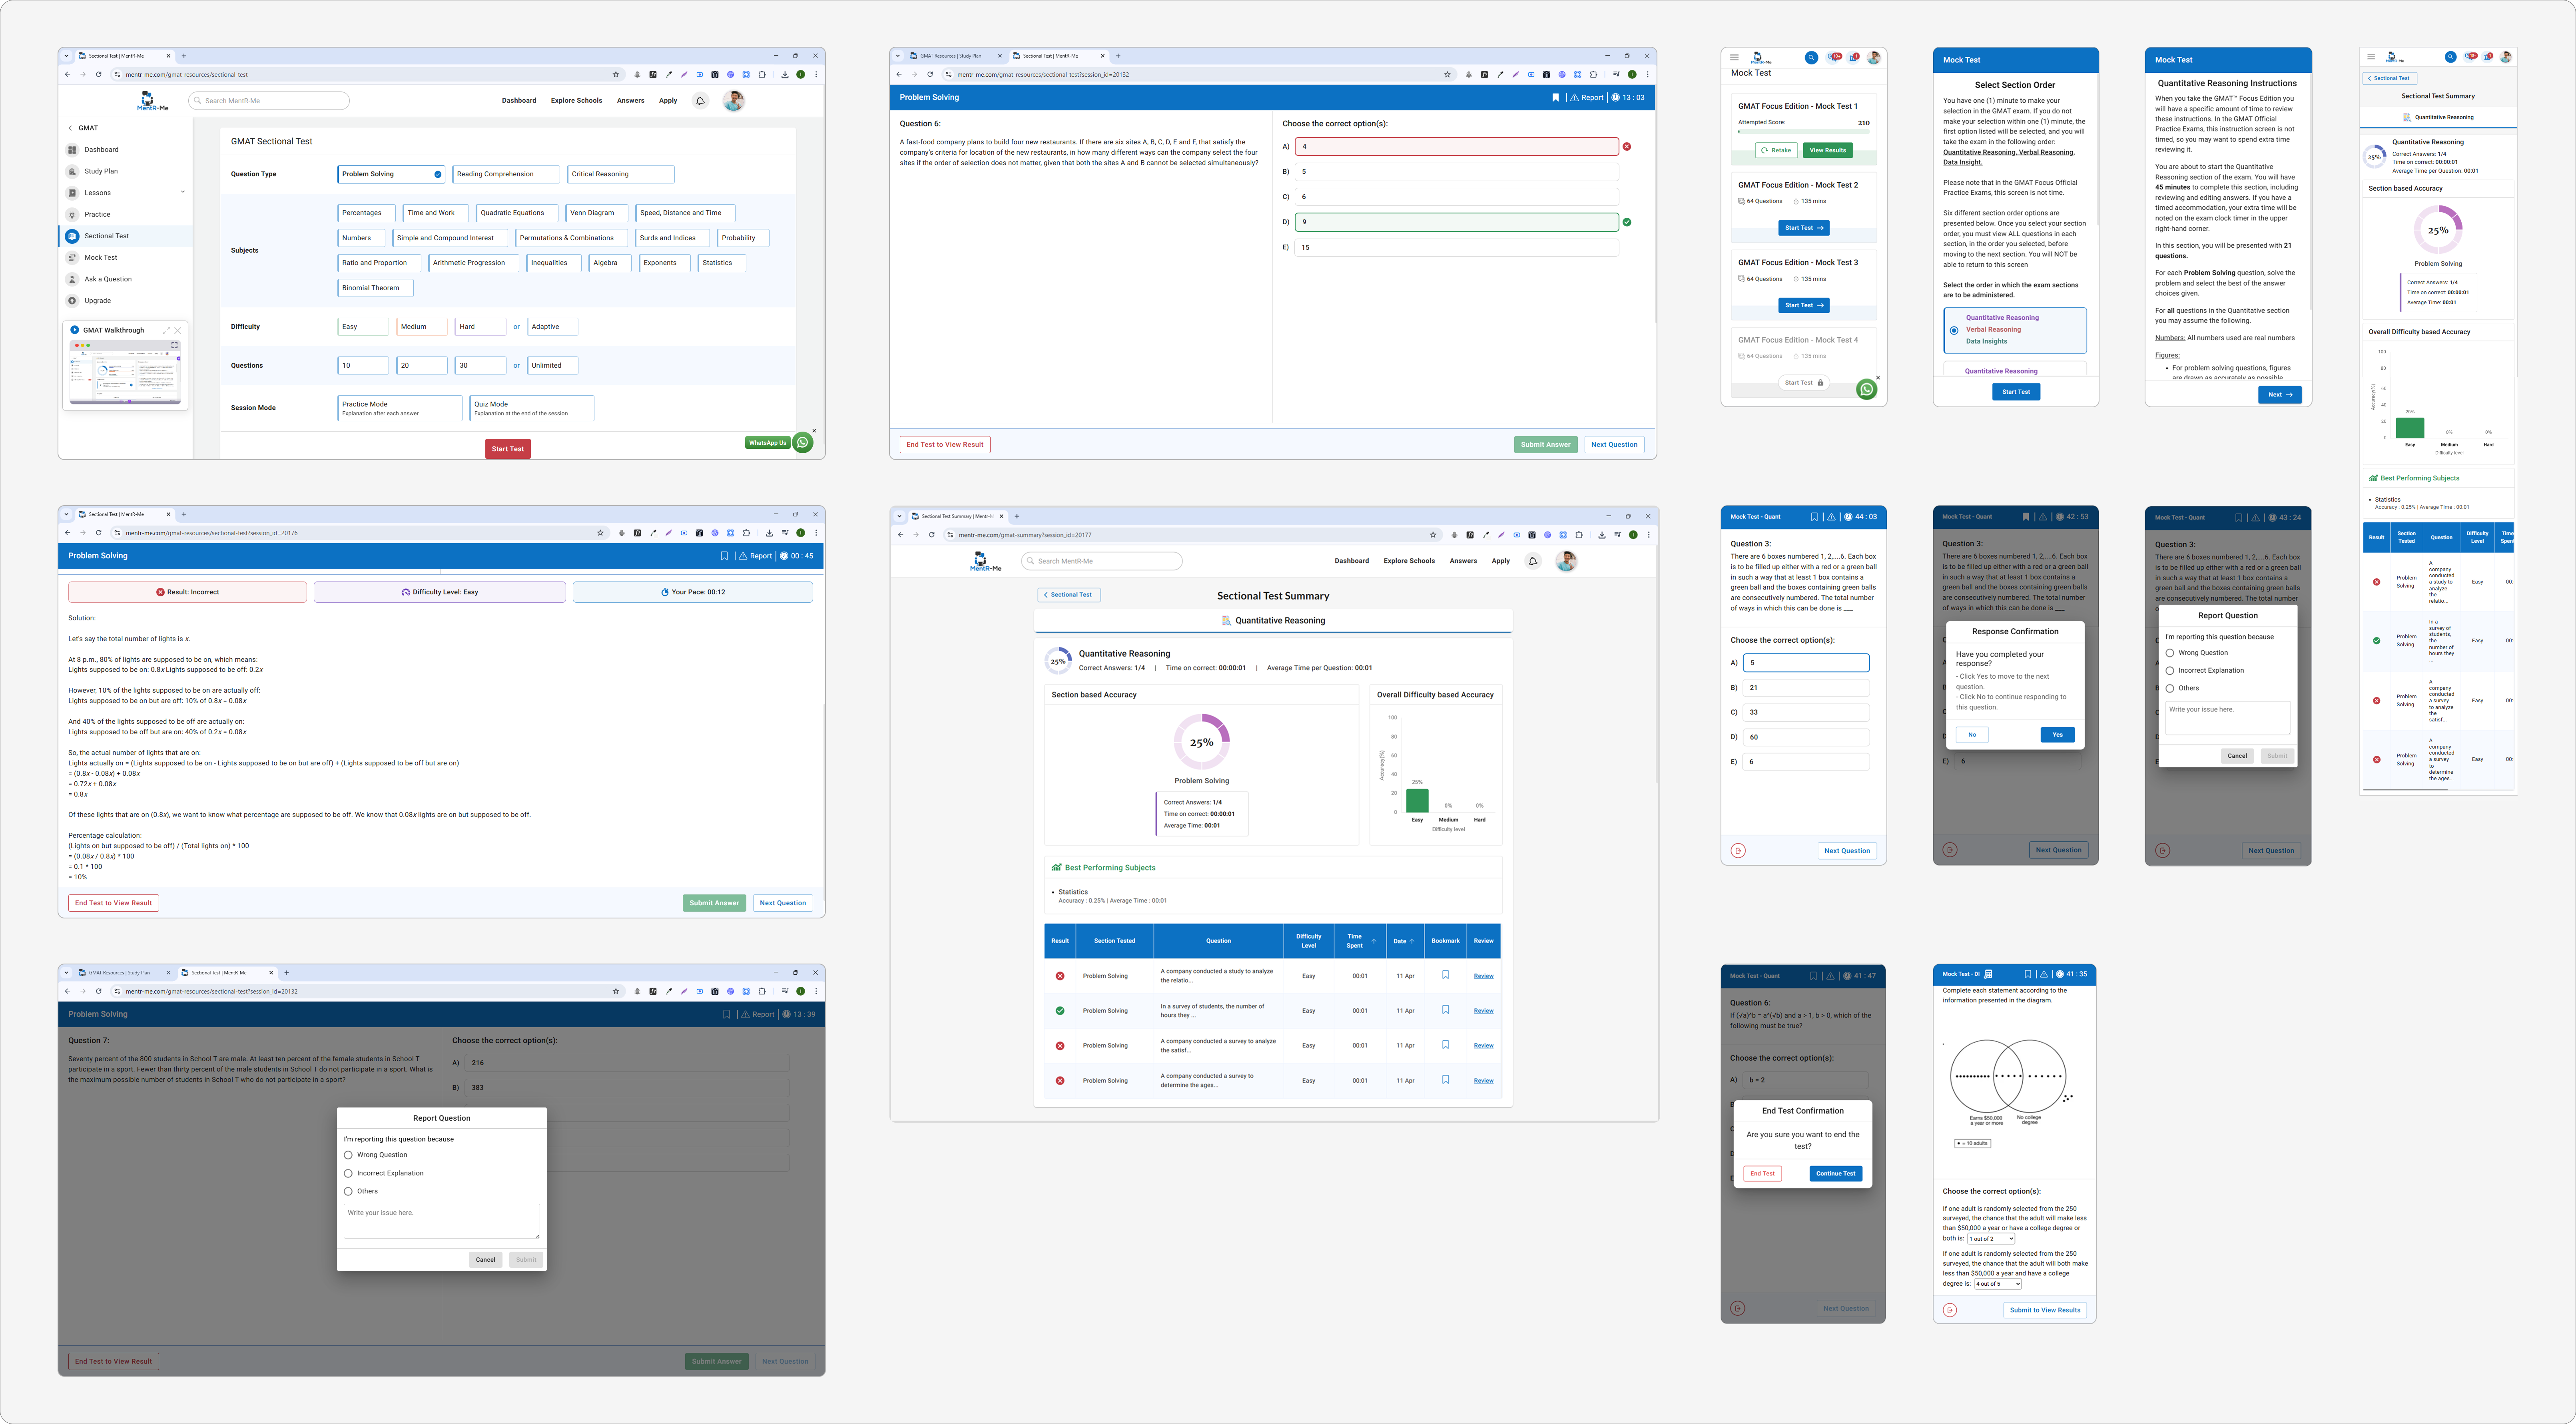Click Attempted Score progress bar on Mock Test 1
2576x1424 pixels.
1804,131
